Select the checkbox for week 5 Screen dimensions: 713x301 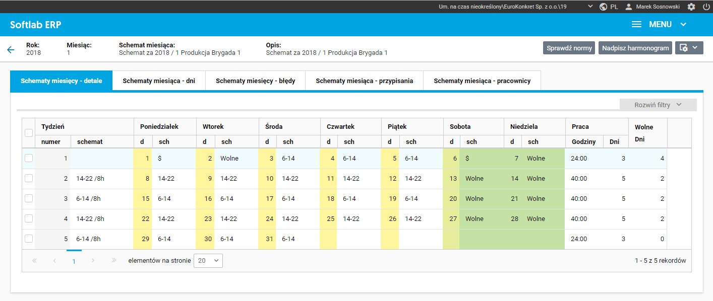[x=29, y=239]
